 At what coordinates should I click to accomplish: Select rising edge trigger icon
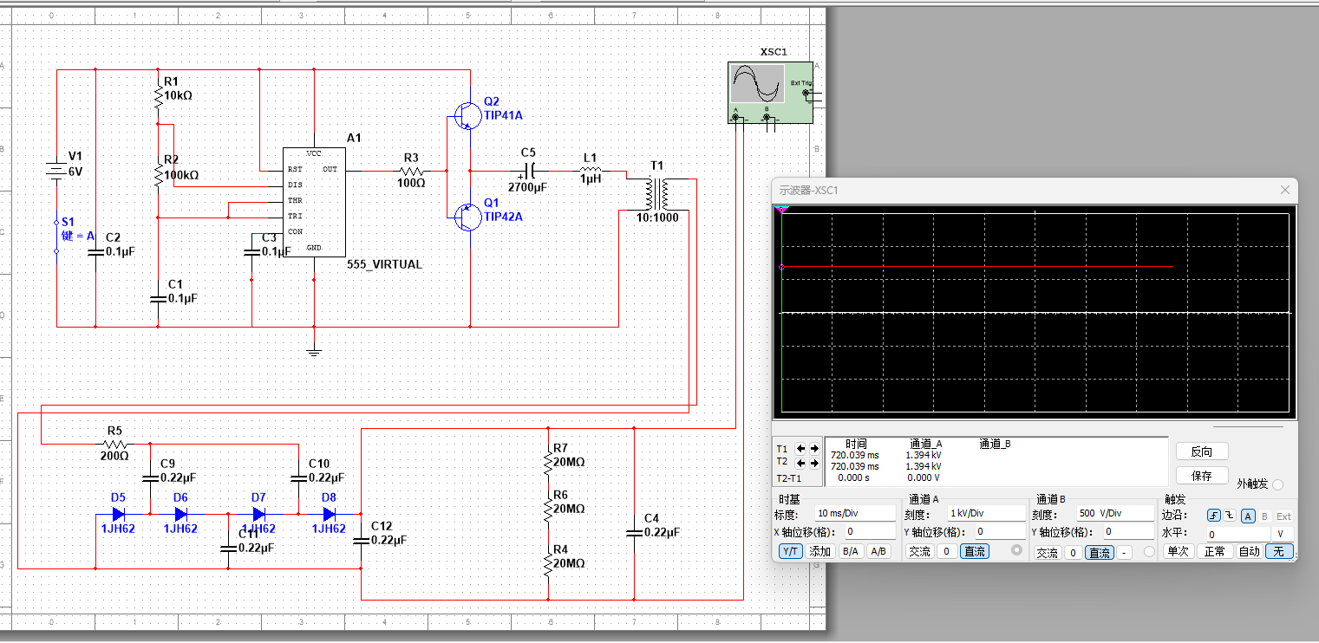click(x=1215, y=516)
